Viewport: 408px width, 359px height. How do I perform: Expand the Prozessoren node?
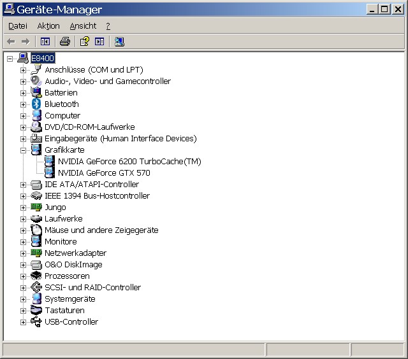click(23, 276)
